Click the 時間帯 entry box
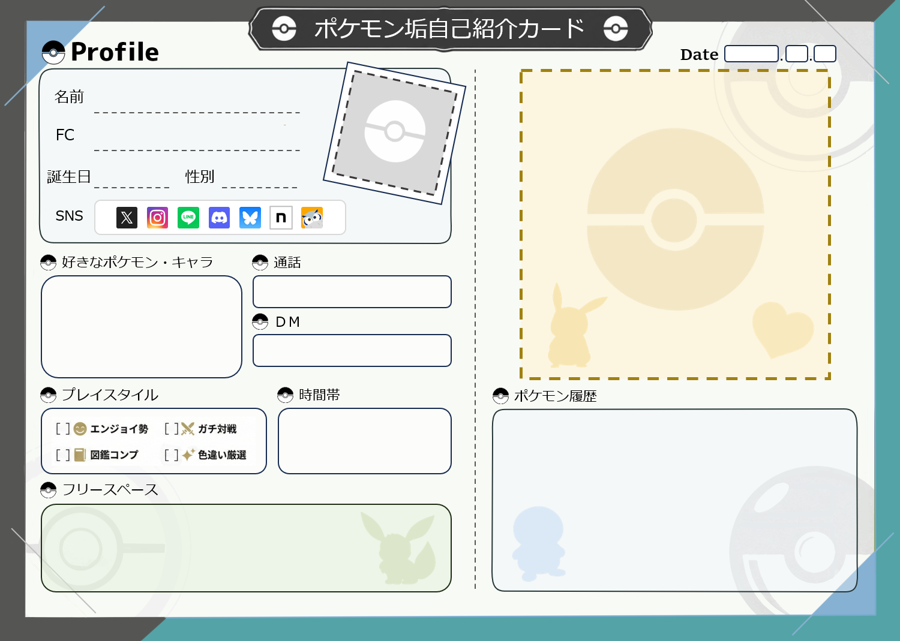This screenshot has width=900, height=641. pyautogui.click(x=365, y=441)
